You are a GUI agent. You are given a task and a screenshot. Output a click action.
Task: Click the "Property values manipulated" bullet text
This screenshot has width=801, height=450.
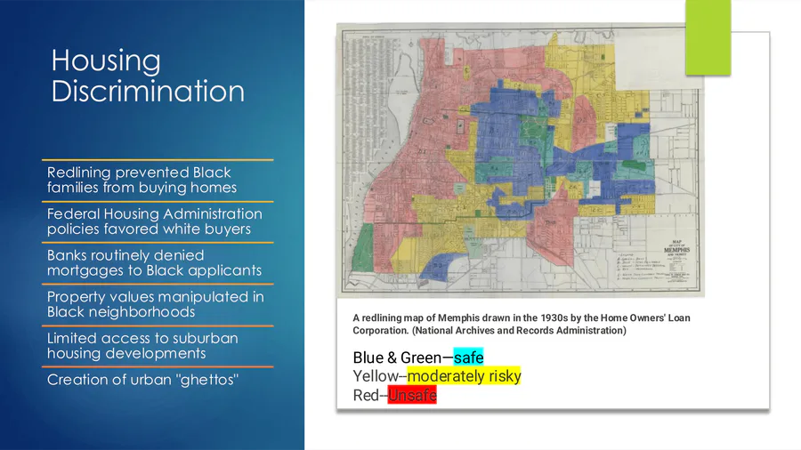click(155, 304)
